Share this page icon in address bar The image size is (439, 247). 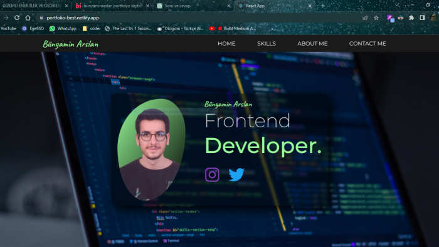tap(365, 18)
